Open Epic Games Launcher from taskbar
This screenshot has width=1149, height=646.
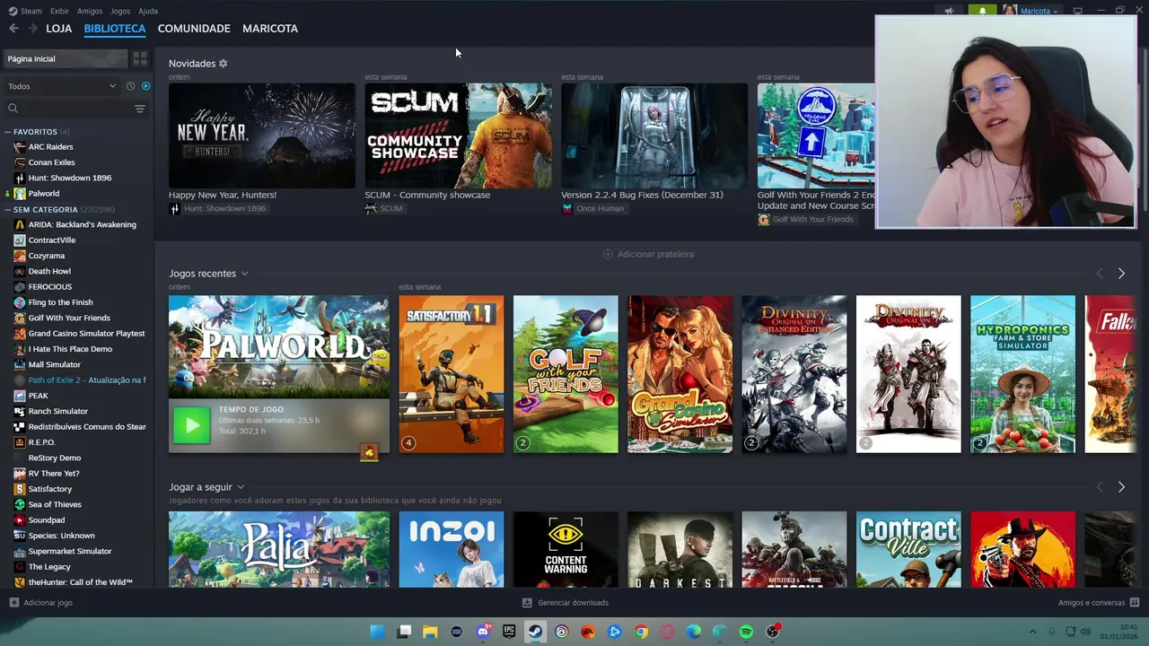click(509, 632)
